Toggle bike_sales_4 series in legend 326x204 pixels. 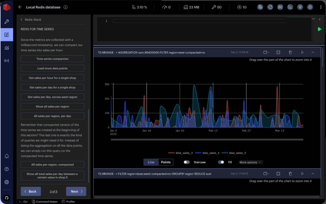(207, 153)
